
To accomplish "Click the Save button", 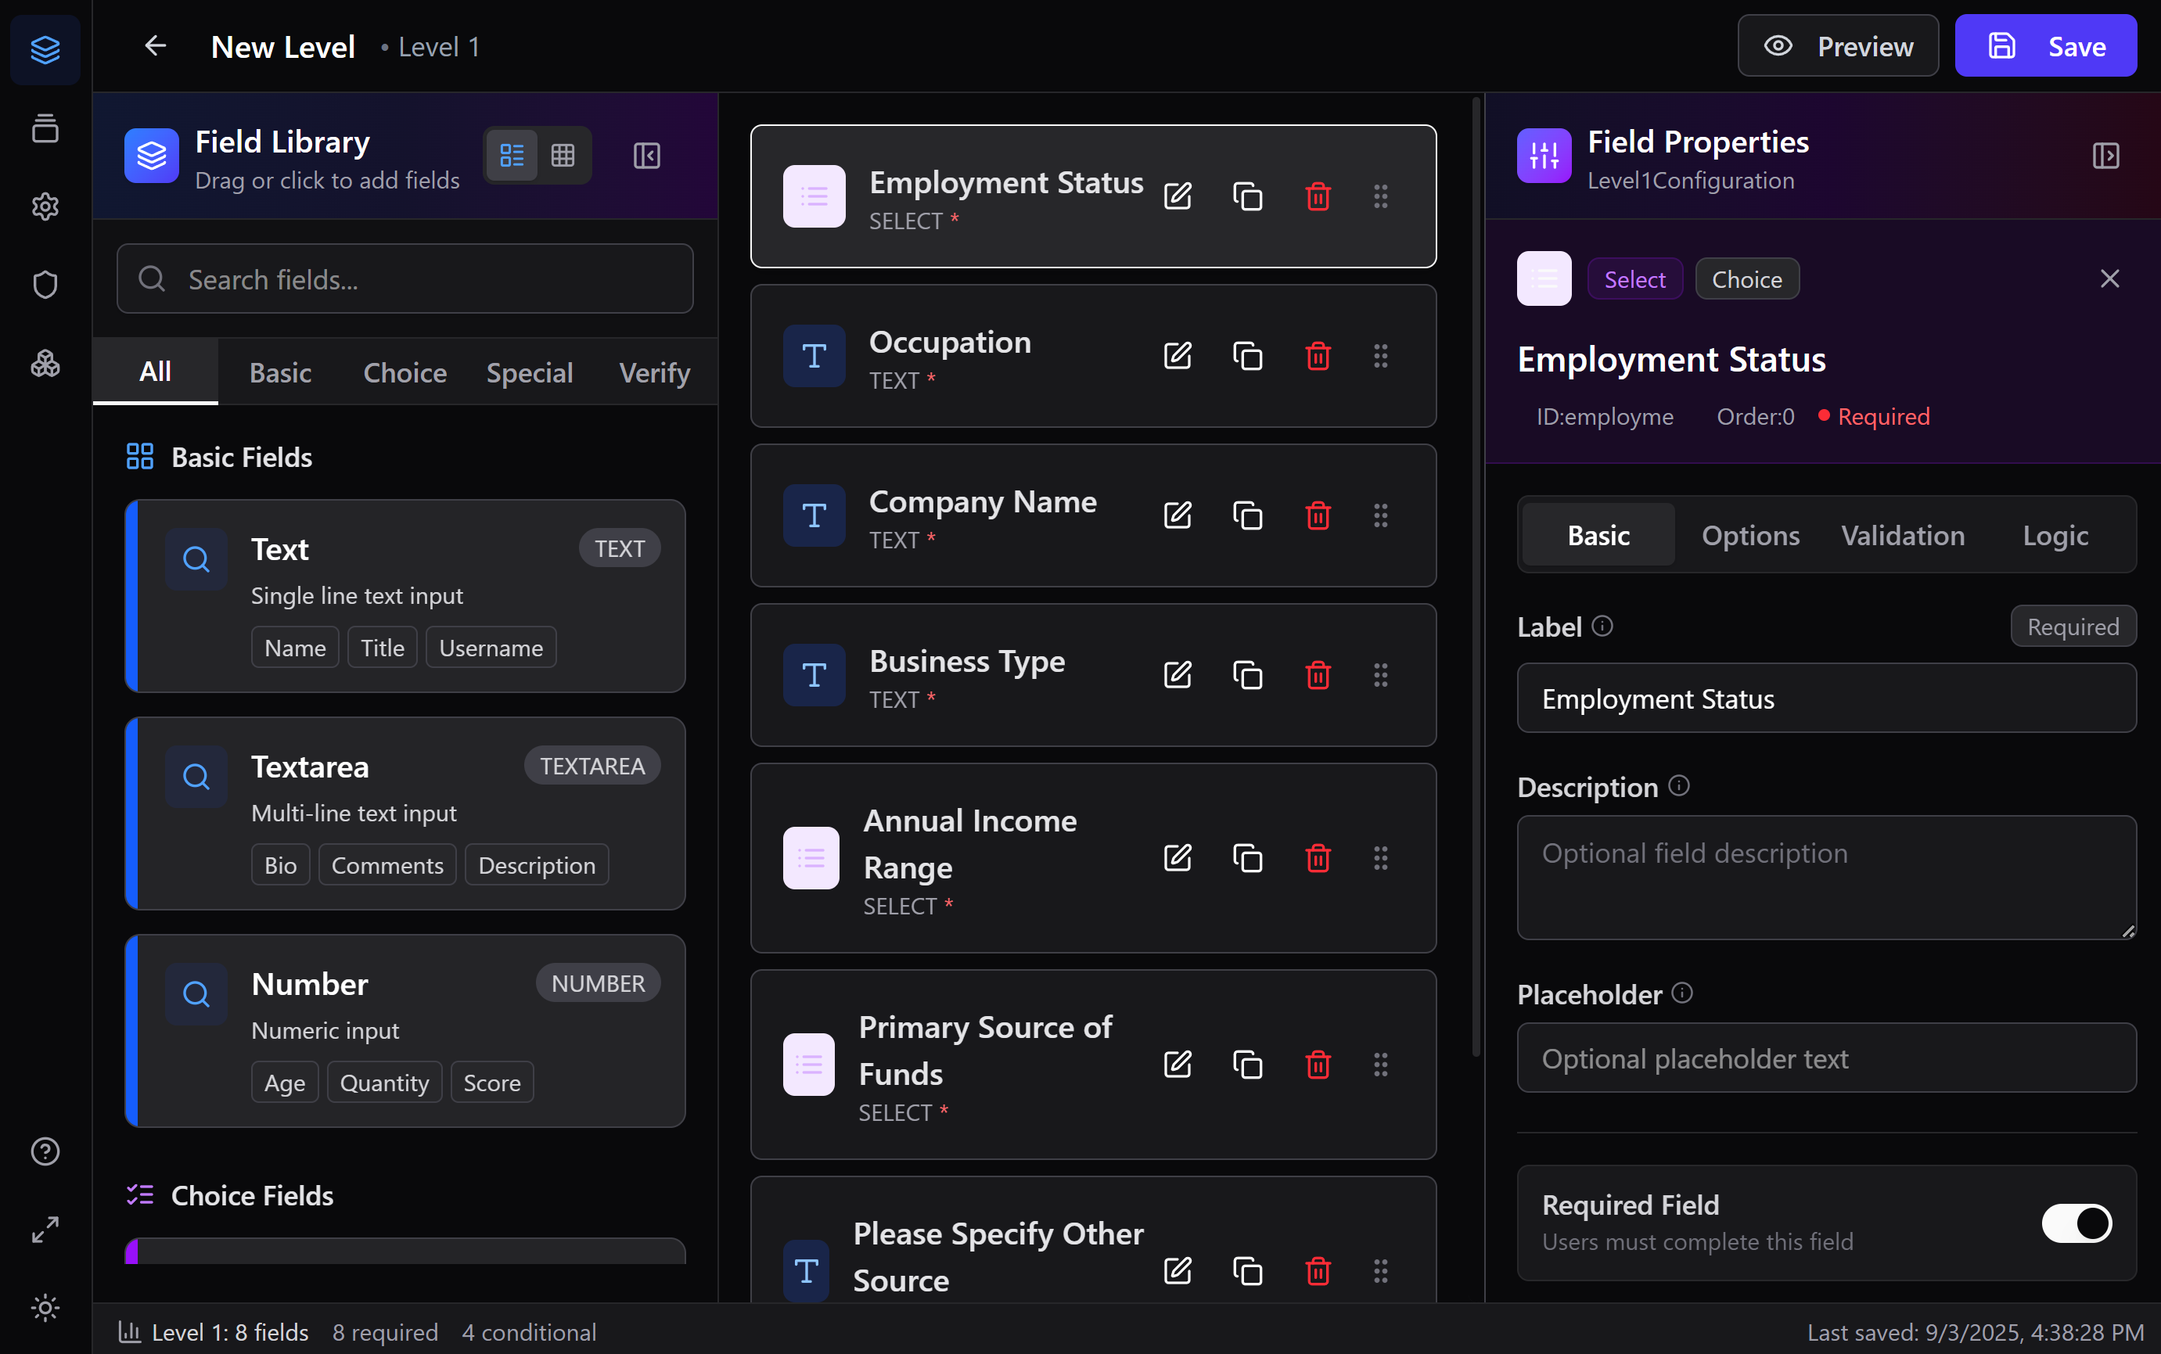I will click(2046, 45).
